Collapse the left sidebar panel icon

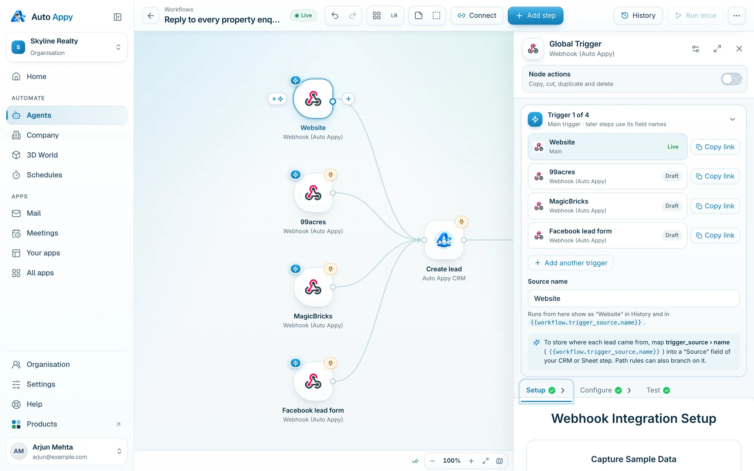click(x=117, y=17)
